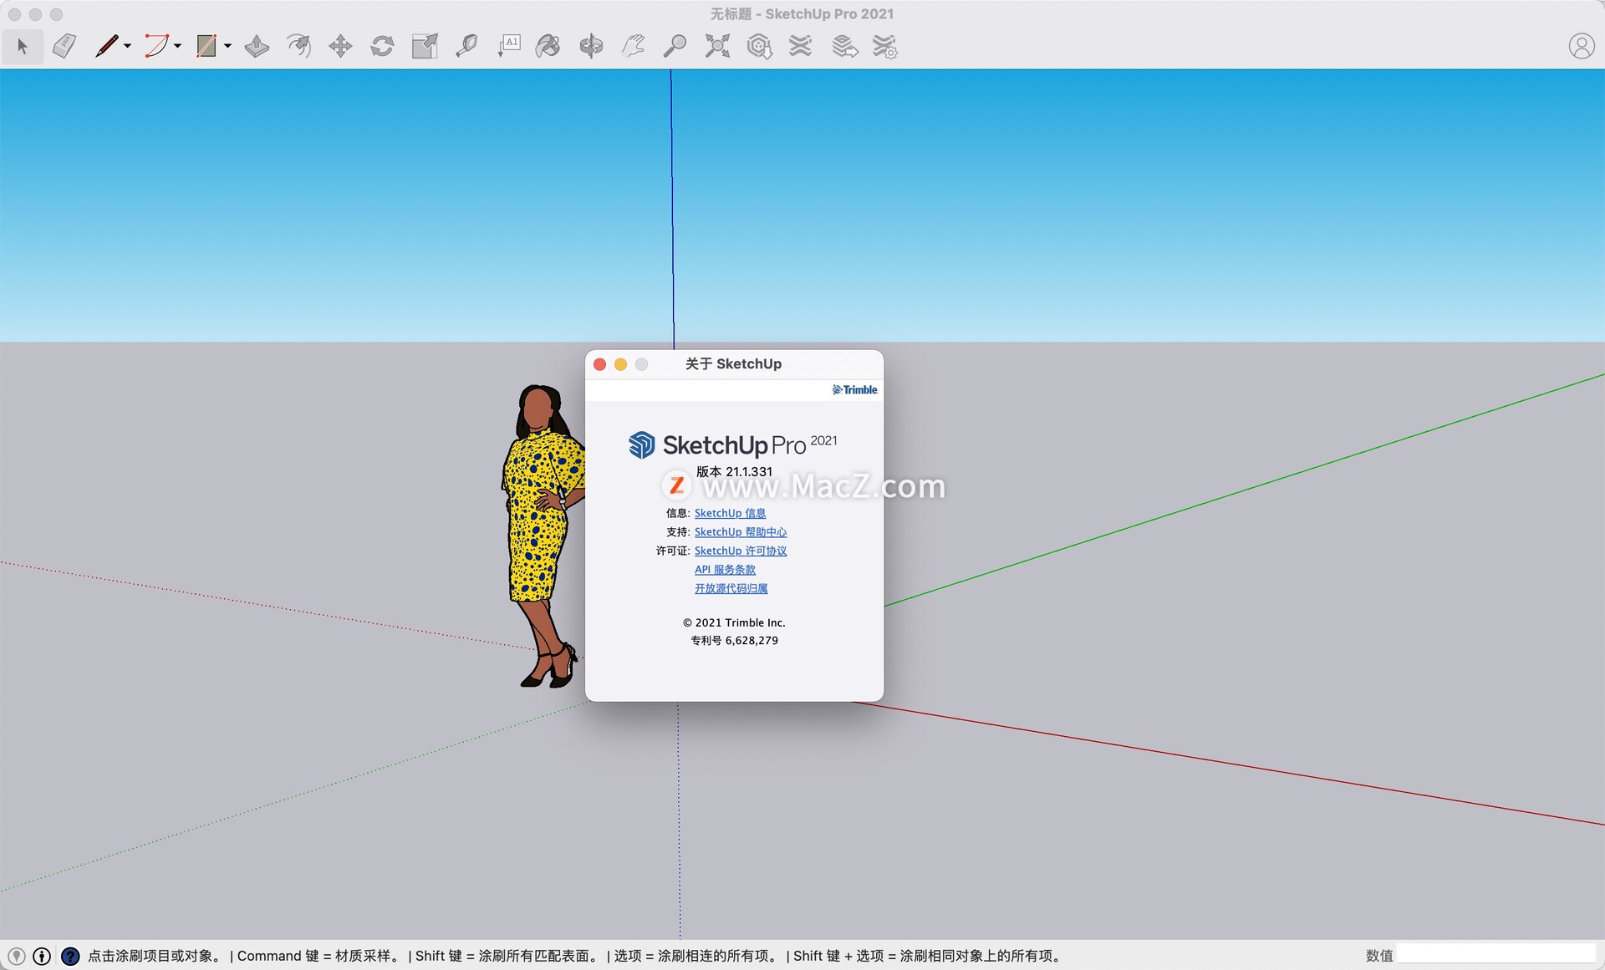The width and height of the screenshot is (1605, 970).
Task: Open the SketchUp 许可协议 link
Action: (x=740, y=551)
